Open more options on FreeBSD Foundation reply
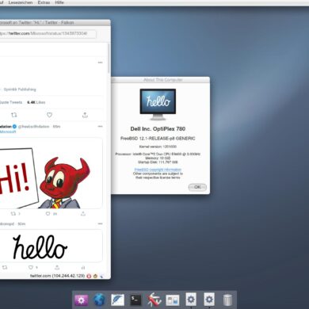The width and height of the screenshot is (309, 309). pos(100,126)
